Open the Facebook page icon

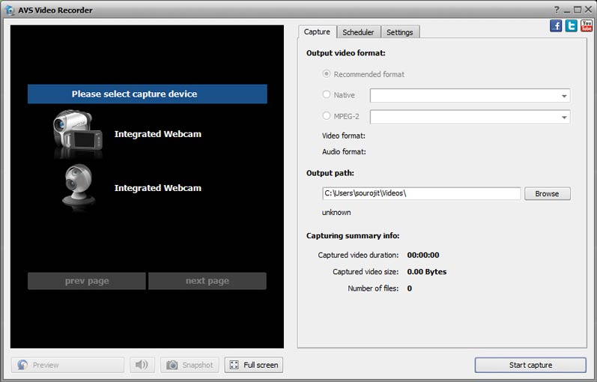click(x=556, y=26)
